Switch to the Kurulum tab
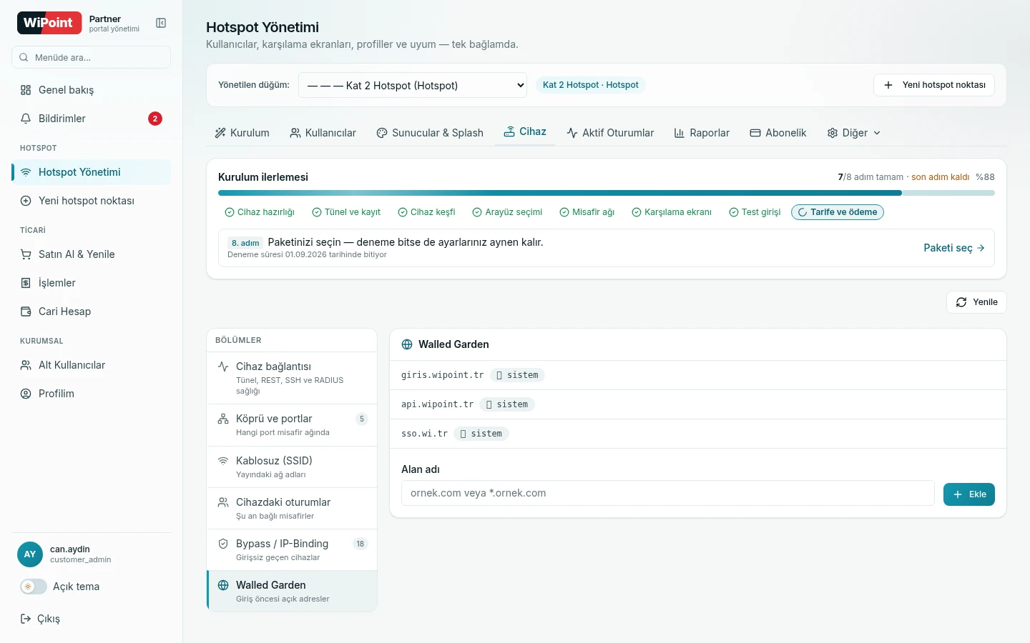This screenshot has width=1030, height=643. tap(242, 133)
